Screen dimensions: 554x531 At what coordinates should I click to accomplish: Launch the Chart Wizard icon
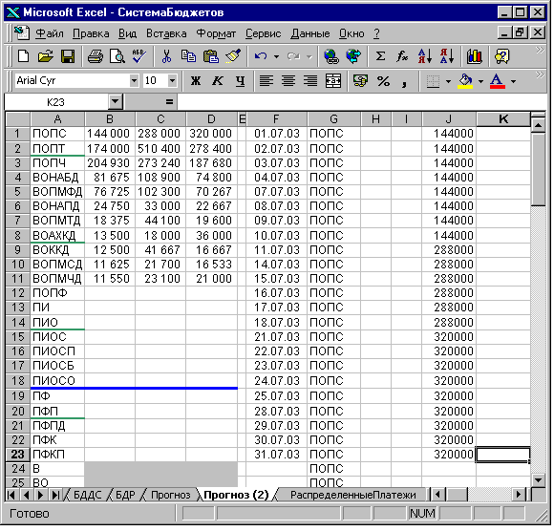tap(474, 56)
